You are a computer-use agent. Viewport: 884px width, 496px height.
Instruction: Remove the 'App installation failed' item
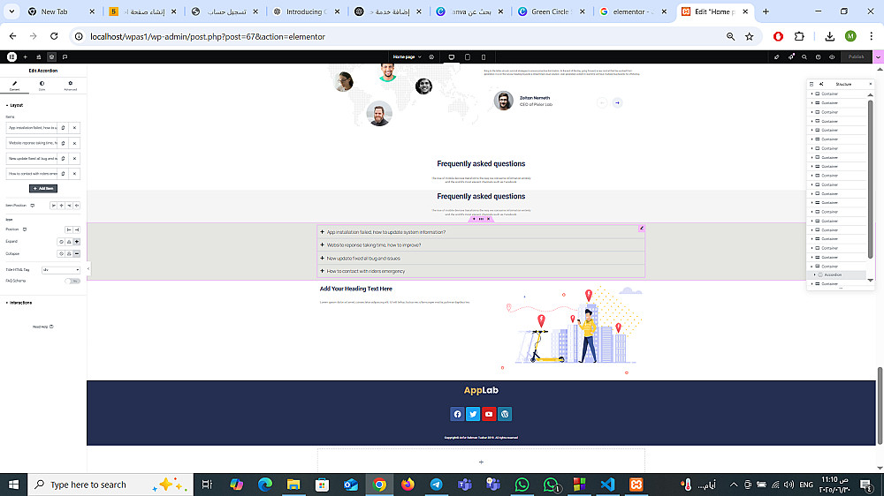point(74,128)
